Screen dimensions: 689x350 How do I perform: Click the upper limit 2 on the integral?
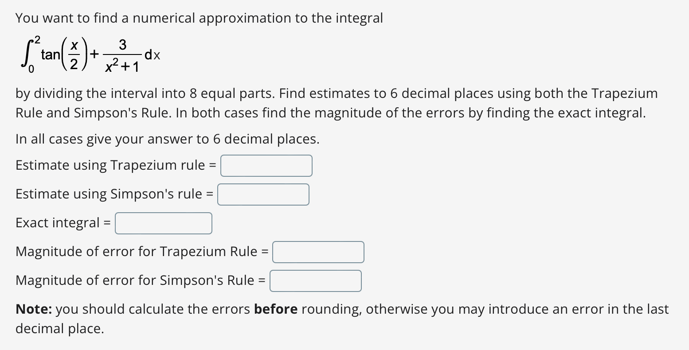(36, 40)
